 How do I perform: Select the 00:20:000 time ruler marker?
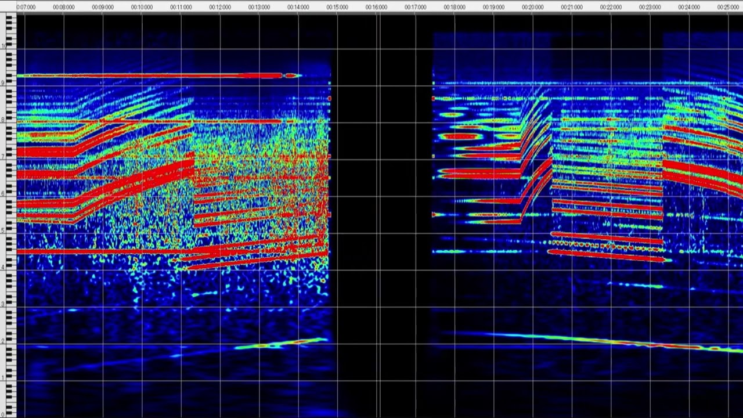click(x=533, y=7)
